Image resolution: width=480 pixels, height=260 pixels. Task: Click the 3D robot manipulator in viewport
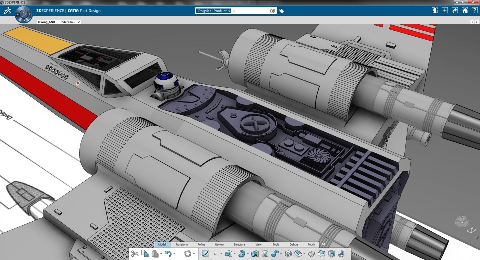(x=462, y=221)
